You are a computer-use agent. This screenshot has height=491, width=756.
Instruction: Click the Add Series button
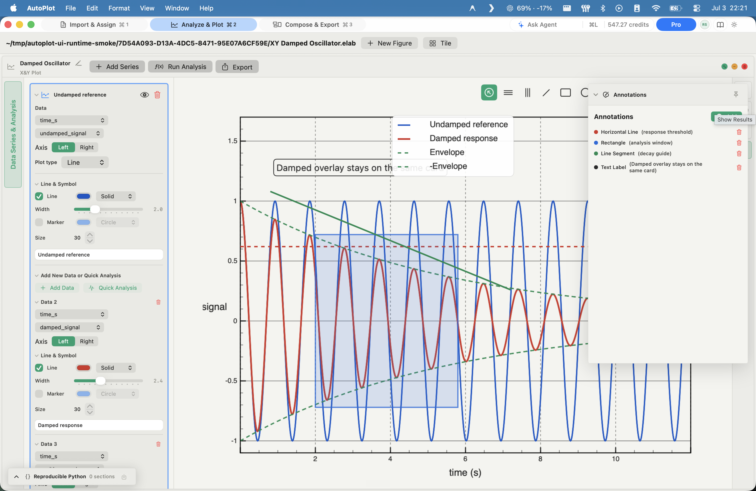(x=117, y=67)
